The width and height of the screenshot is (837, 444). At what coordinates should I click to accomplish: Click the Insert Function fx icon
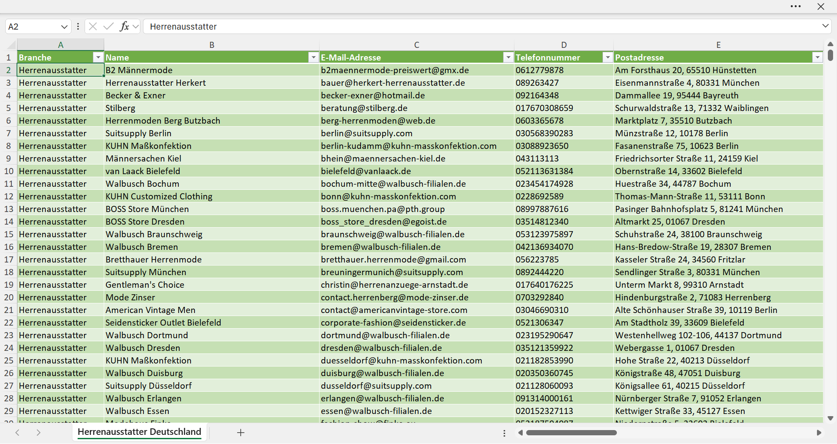(x=124, y=27)
